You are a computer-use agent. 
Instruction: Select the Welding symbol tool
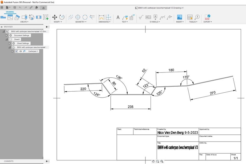(162, 17)
